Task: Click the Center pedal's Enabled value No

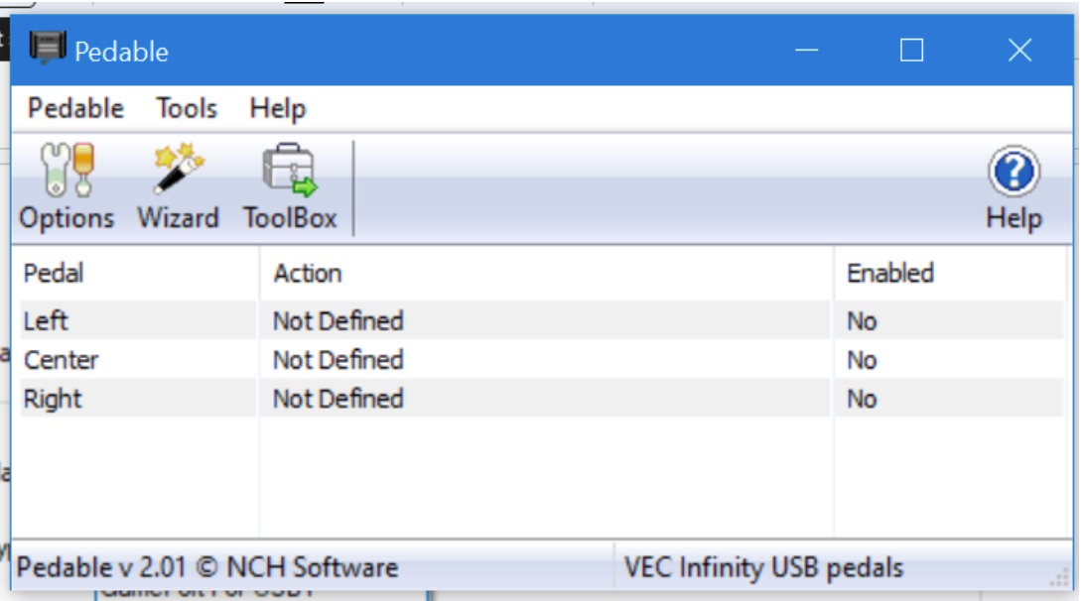Action: point(862,360)
